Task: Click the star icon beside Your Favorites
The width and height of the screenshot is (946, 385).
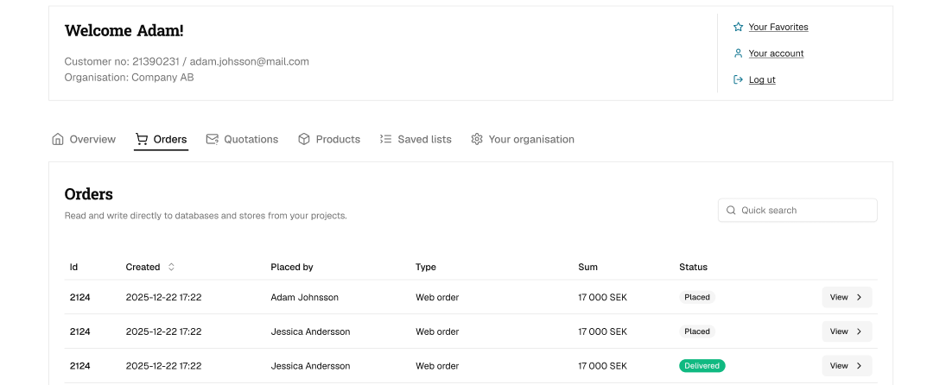Action: (x=738, y=27)
